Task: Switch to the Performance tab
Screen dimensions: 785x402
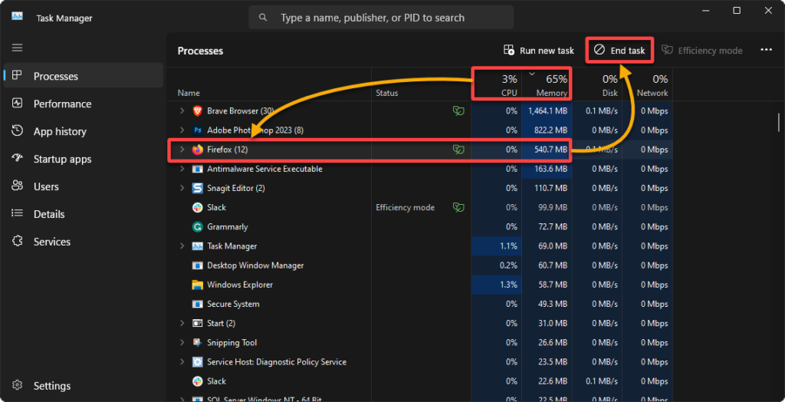Action: click(62, 104)
